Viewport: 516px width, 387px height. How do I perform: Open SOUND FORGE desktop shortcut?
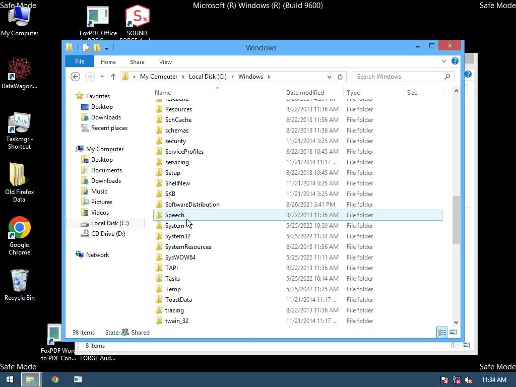[137, 22]
